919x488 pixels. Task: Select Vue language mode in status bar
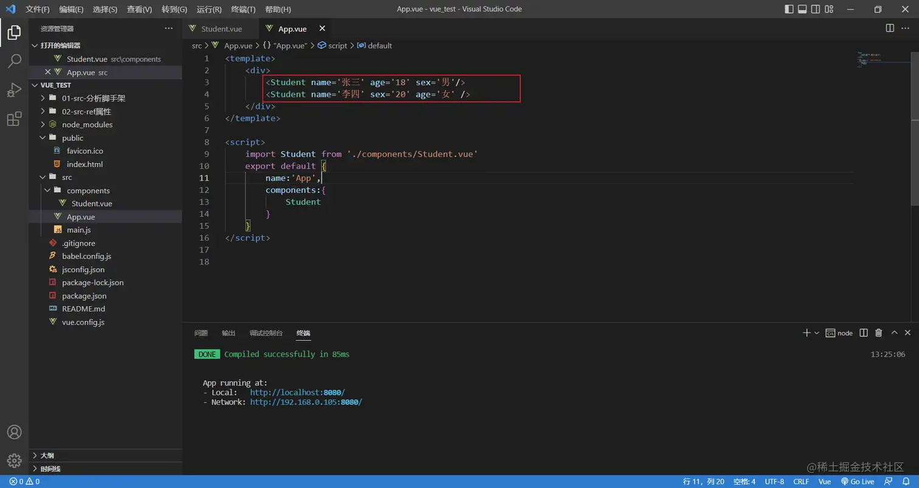click(825, 481)
